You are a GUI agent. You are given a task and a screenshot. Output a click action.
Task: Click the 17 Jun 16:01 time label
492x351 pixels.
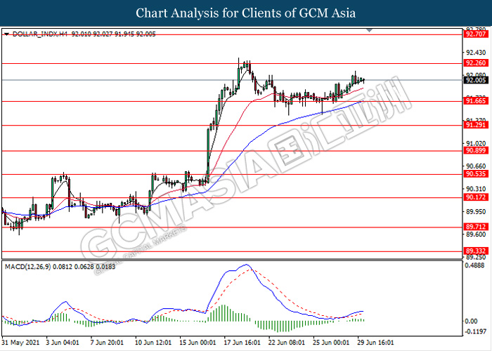coord(242,343)
